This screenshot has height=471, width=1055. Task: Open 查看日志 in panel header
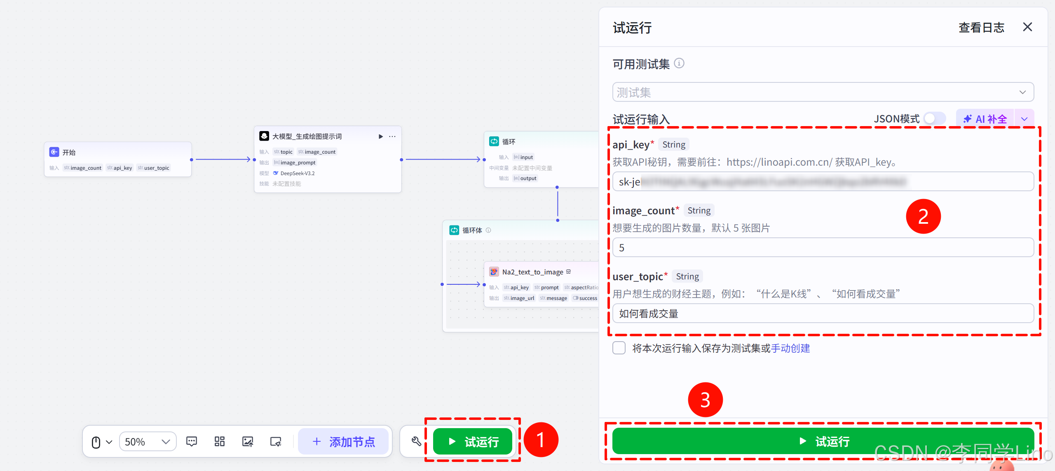(981, 28)
